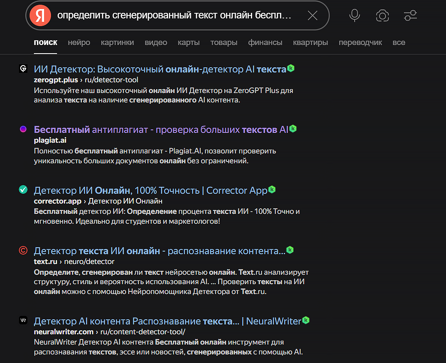Select the поиск tab
Viewport: 446px width, 363px height.
coord(45,42)
